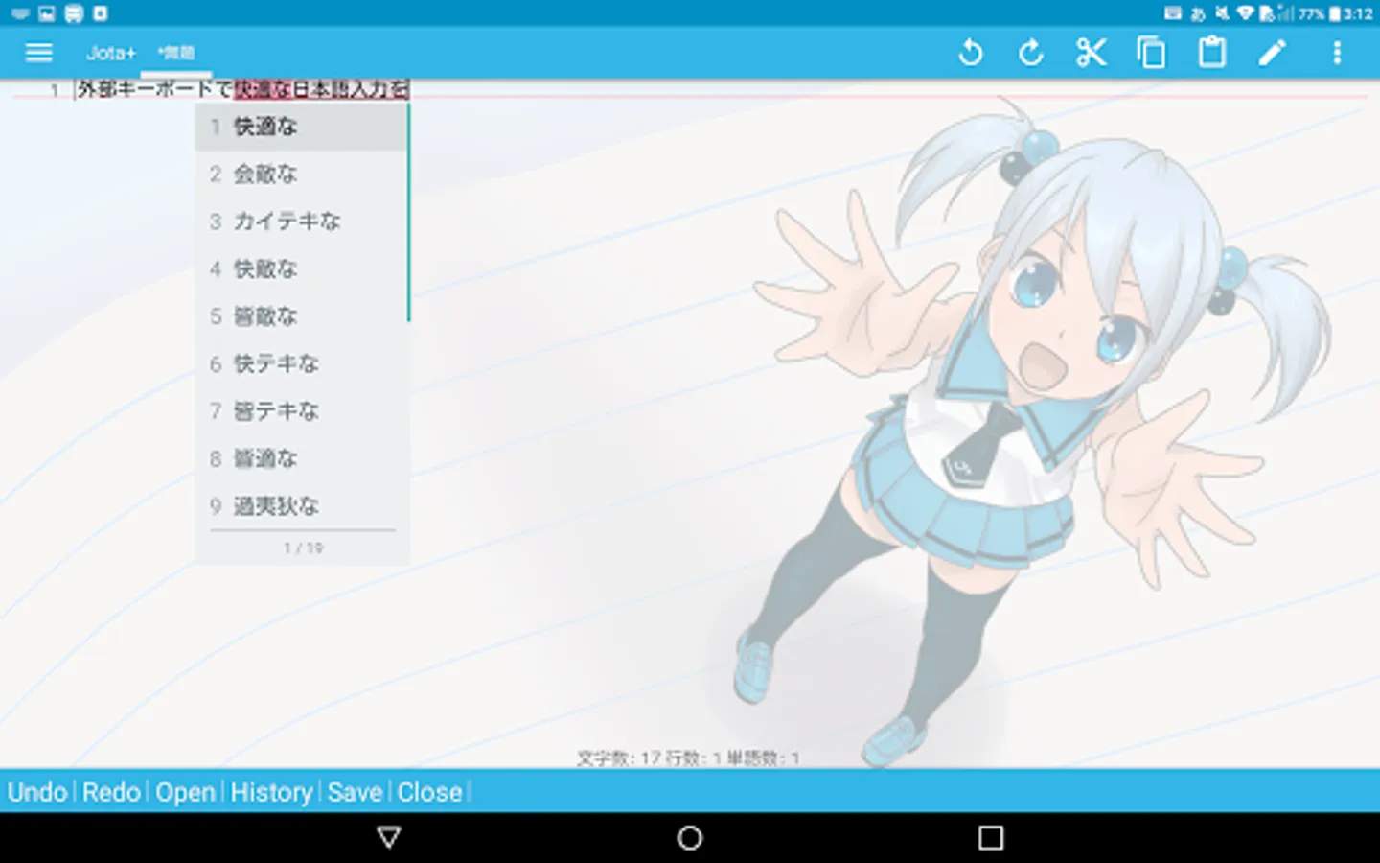
Task: Cut selection with the scissors icon
Action: tap(1091, 53)
